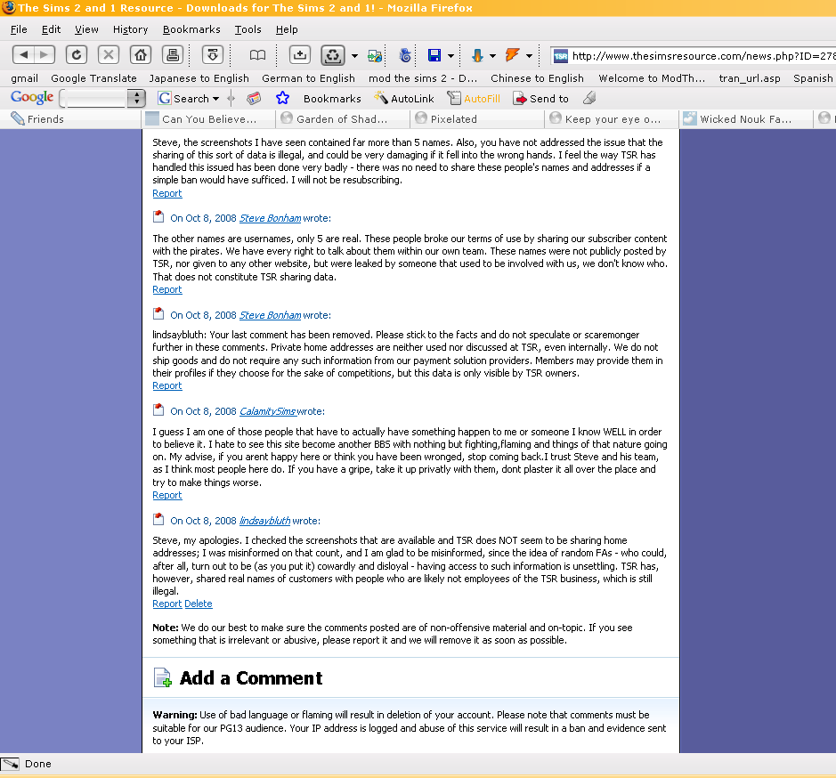
Task: Open the File menu
Action: (x=19, y=29)
